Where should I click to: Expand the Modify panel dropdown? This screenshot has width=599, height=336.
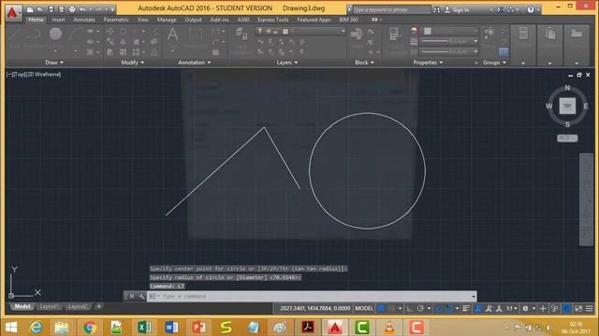(133, 63)
